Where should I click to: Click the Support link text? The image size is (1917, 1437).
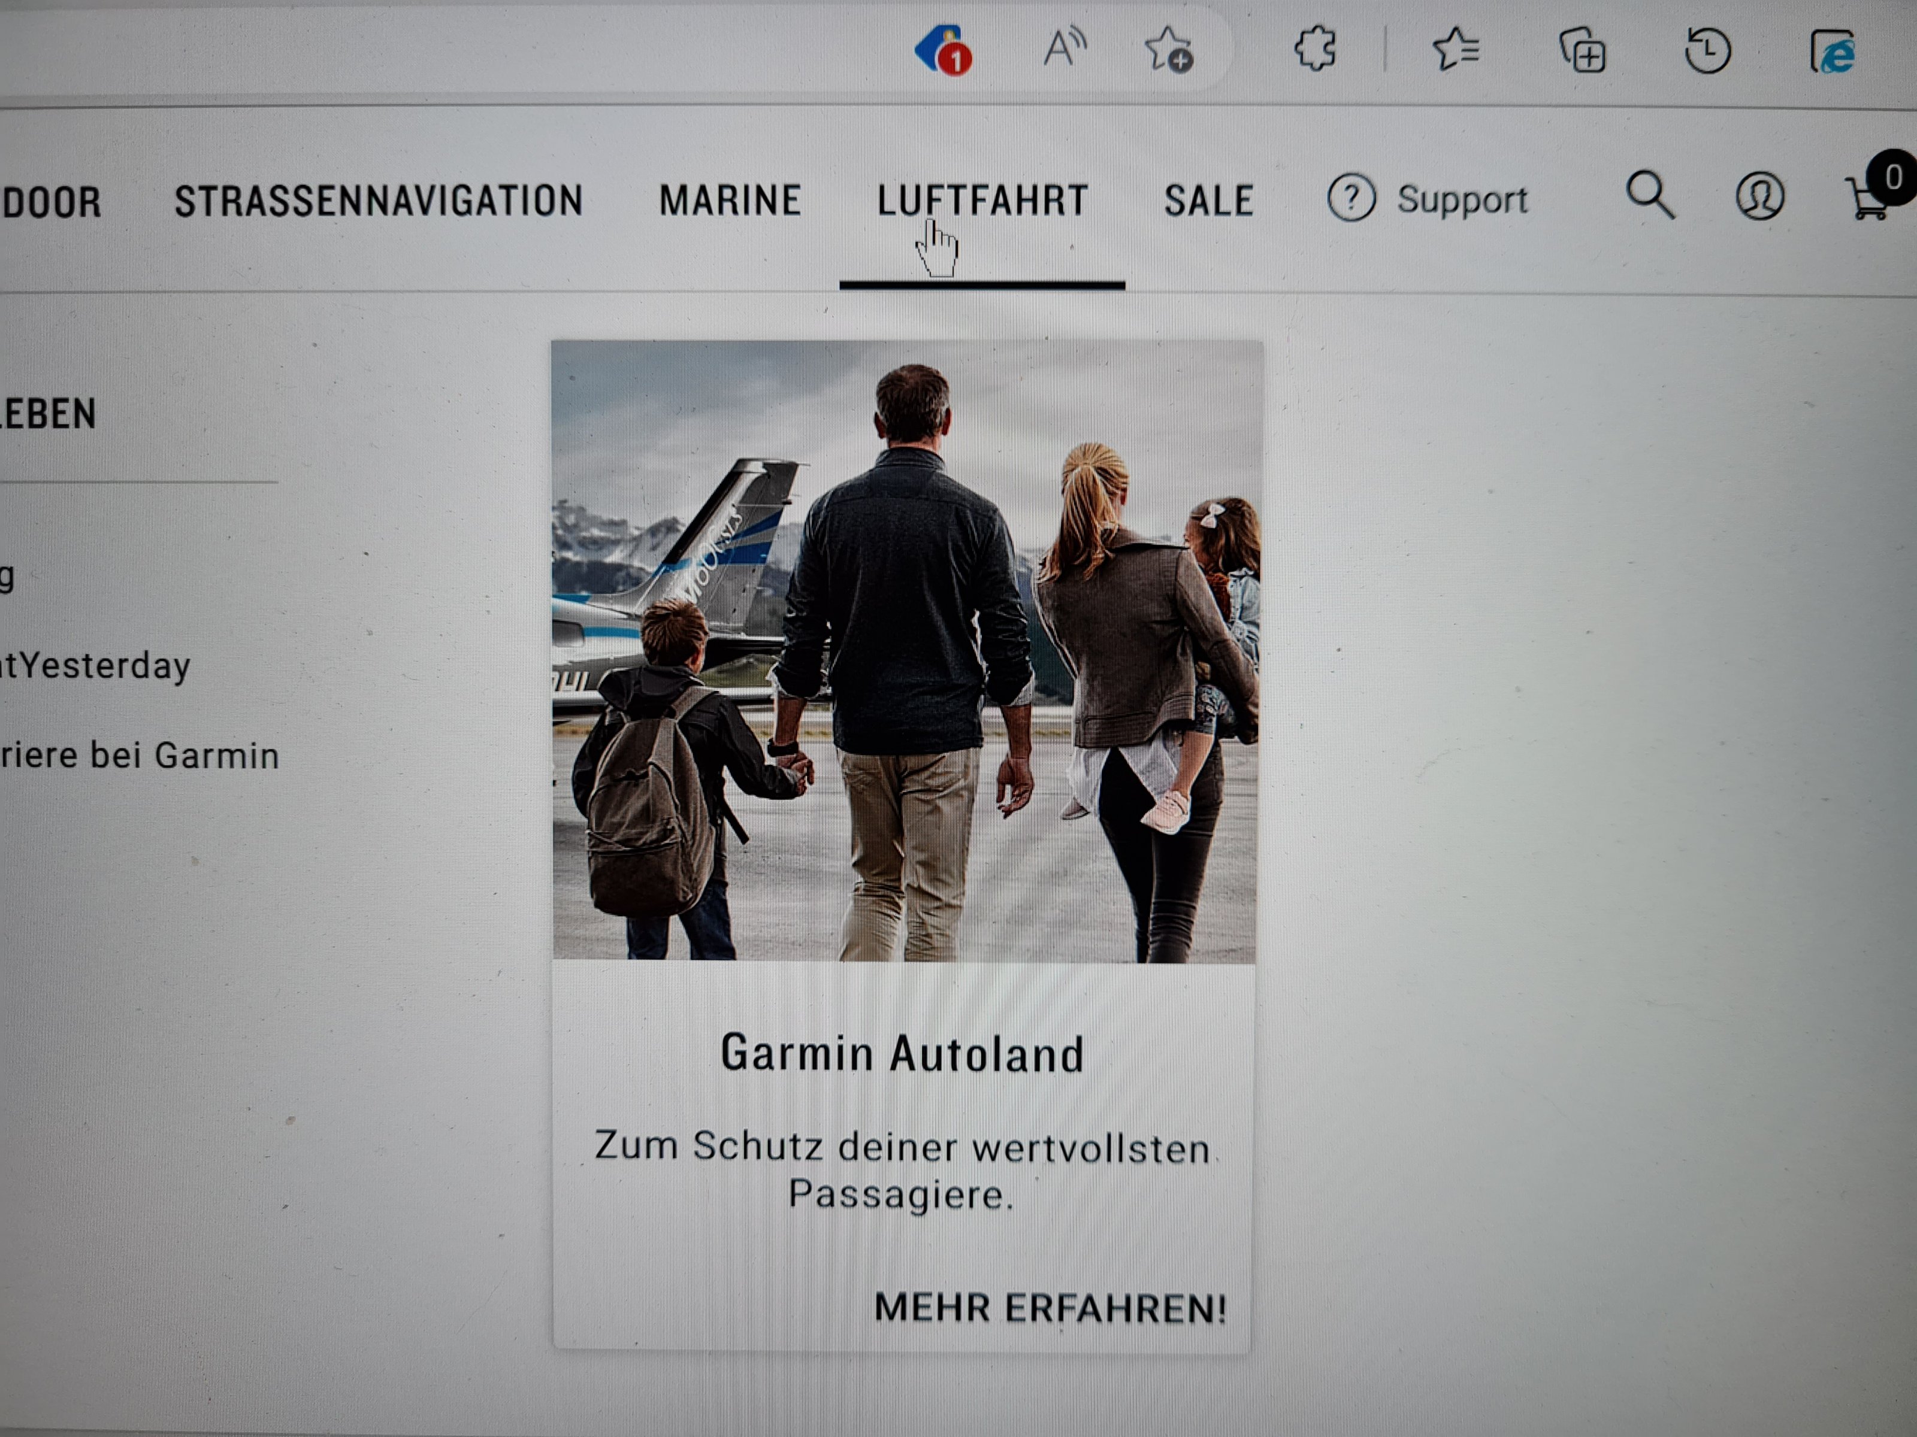[1462, 200]
